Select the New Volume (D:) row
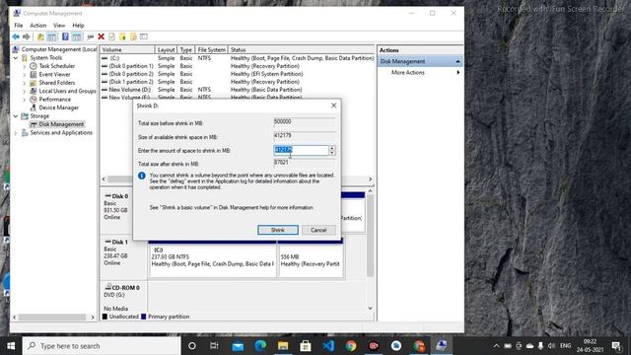Image resolution: width=631 pixels, height=355 pixels. click(238, 90)
